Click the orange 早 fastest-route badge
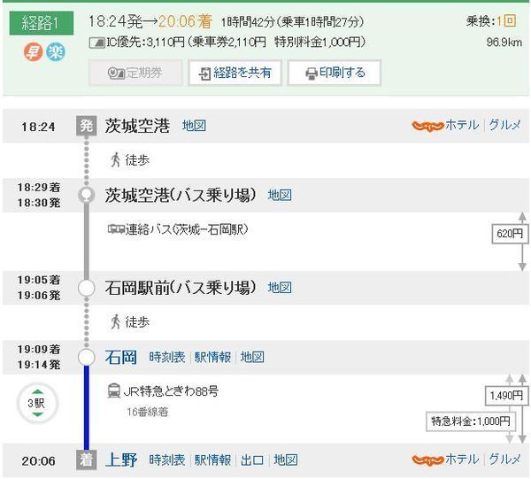531x479 pixels. pyautogui.click(x=33, y=52)
